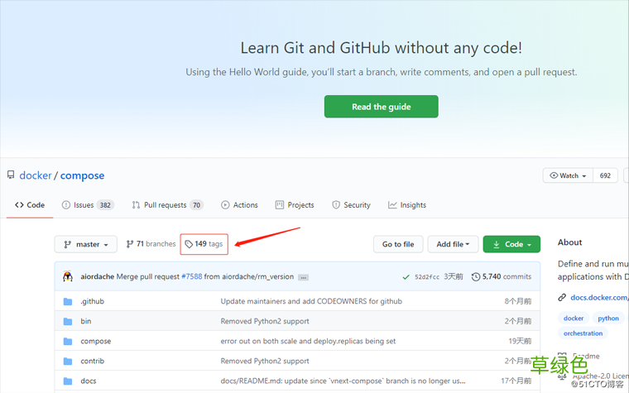Click the Code brackets icon in tab
The image size is (629, 393).
pos(19,205)
